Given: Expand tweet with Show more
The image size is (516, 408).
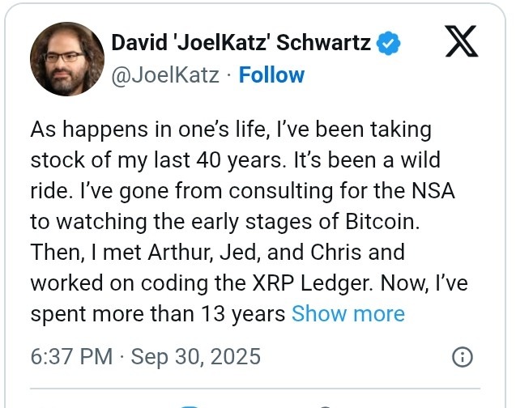Looking at the screenshot, I should click(348, 313).
